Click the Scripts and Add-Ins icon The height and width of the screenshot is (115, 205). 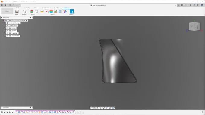(x=24, y=11)
